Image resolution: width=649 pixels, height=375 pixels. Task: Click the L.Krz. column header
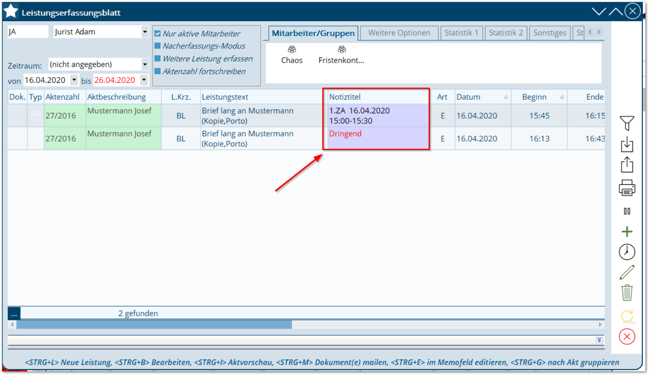(180, 97)
